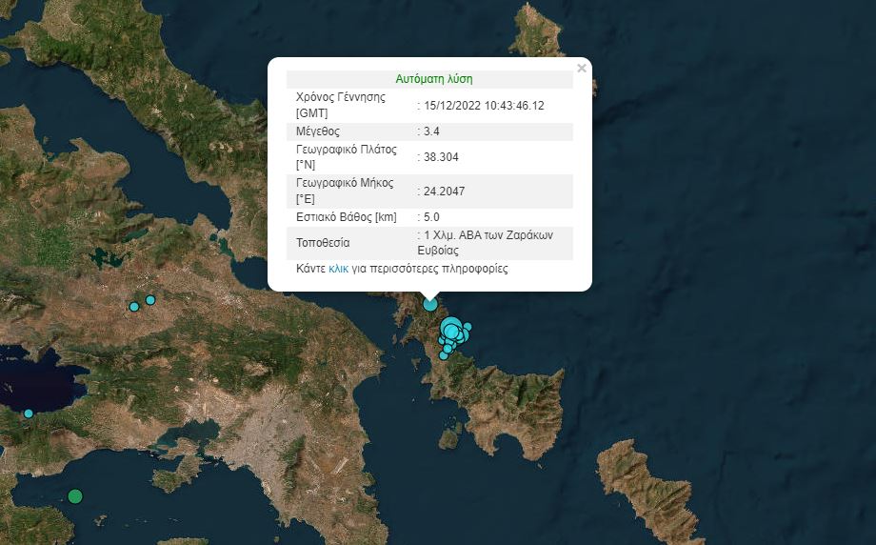This screenshot has width=876, height=545.
Task: Select the marker beneath the popup pointer
Action: point(430,304)
